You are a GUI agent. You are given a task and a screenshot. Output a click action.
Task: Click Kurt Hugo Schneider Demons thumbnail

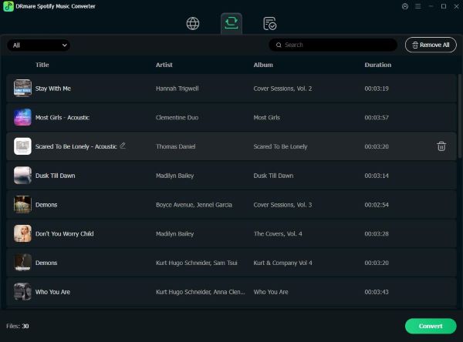pos(22,263)
